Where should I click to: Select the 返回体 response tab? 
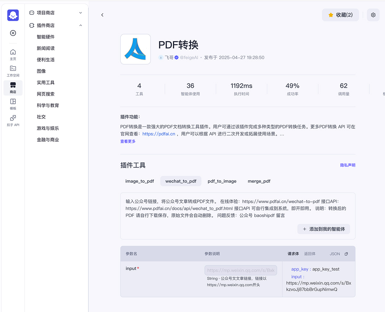pos(310,254)
